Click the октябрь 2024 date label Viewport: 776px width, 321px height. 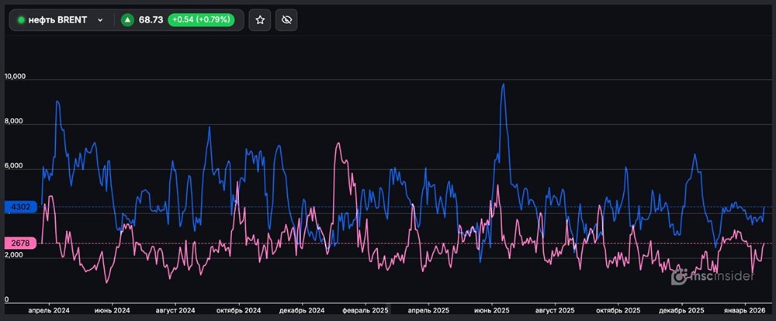point(239,310)
